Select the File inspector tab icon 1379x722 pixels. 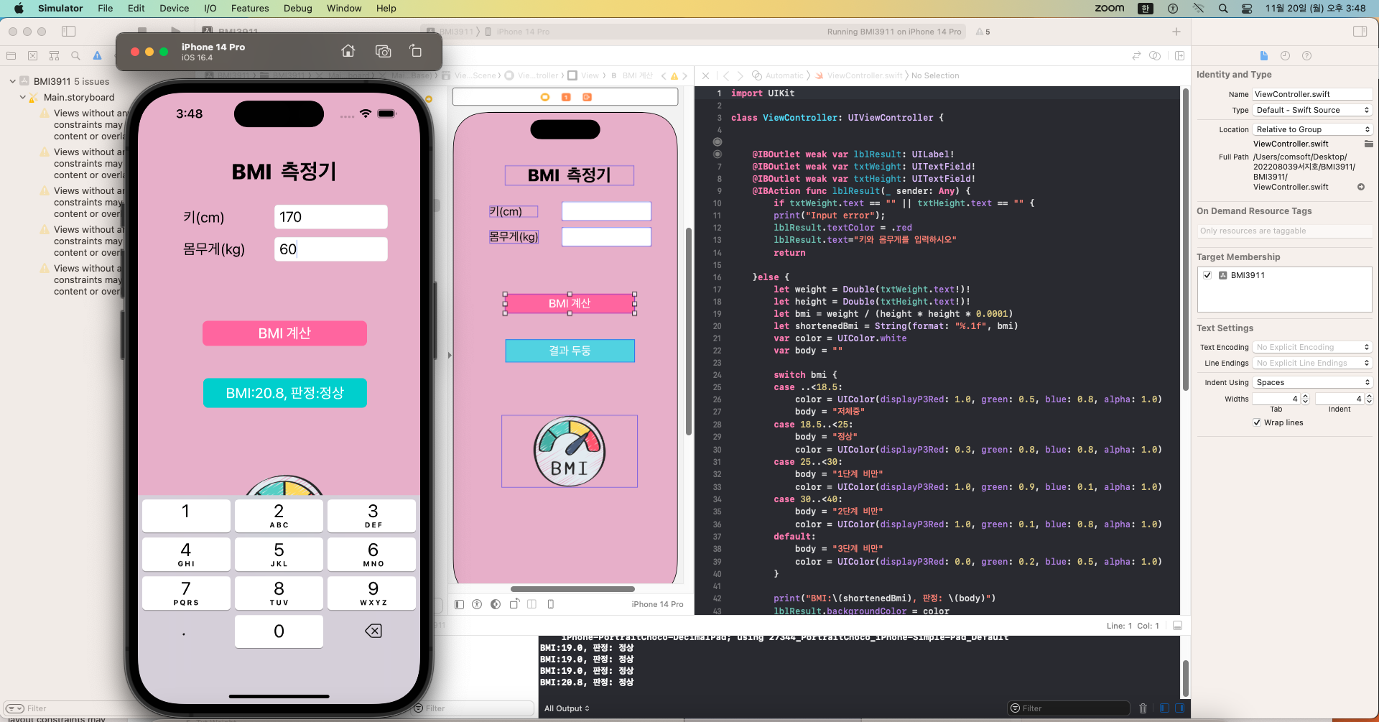click(x=1264, y=55)
